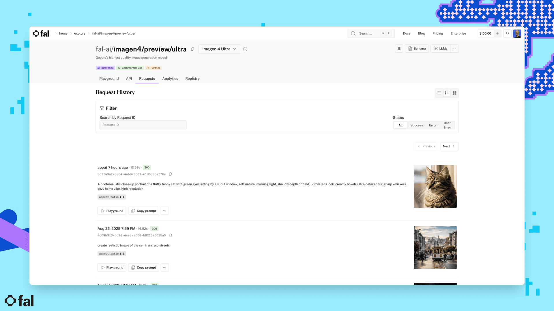This screenshot has width=554, height=311.
Task: Switch to grid view layout
Action: (x=454, y=93)
